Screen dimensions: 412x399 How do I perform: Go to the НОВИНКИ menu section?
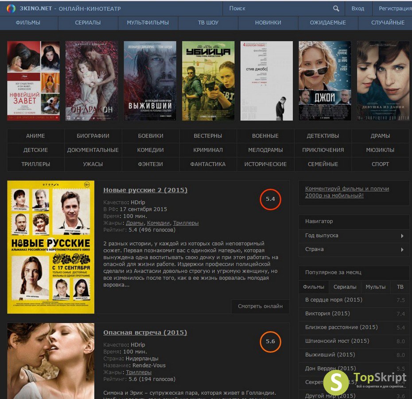coord(268,23)
